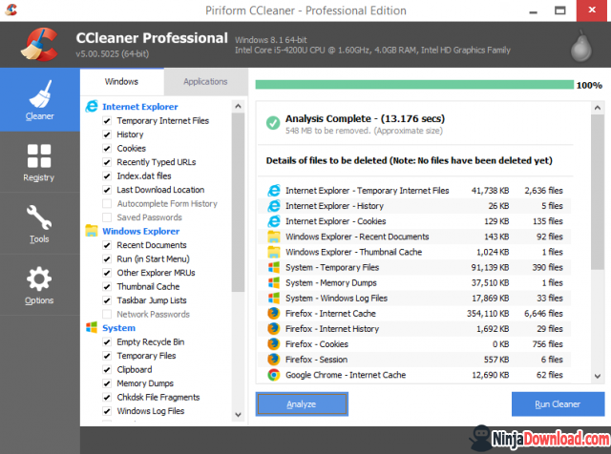This screenshot has width=611, height=454.
Task: Toggle Clipboard checkbox
Action: pyautogui.click(x=107, y=370)
